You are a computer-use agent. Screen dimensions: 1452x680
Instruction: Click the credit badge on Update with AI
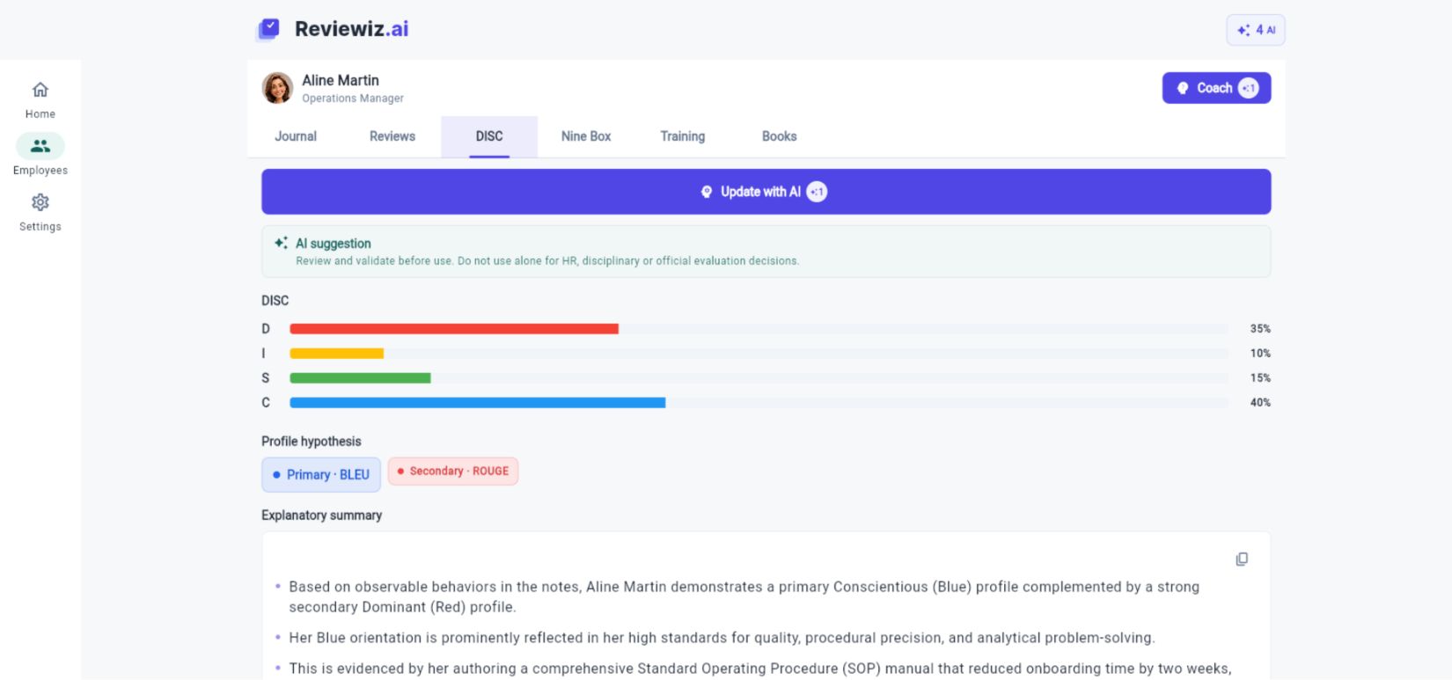tap(817, 192)
